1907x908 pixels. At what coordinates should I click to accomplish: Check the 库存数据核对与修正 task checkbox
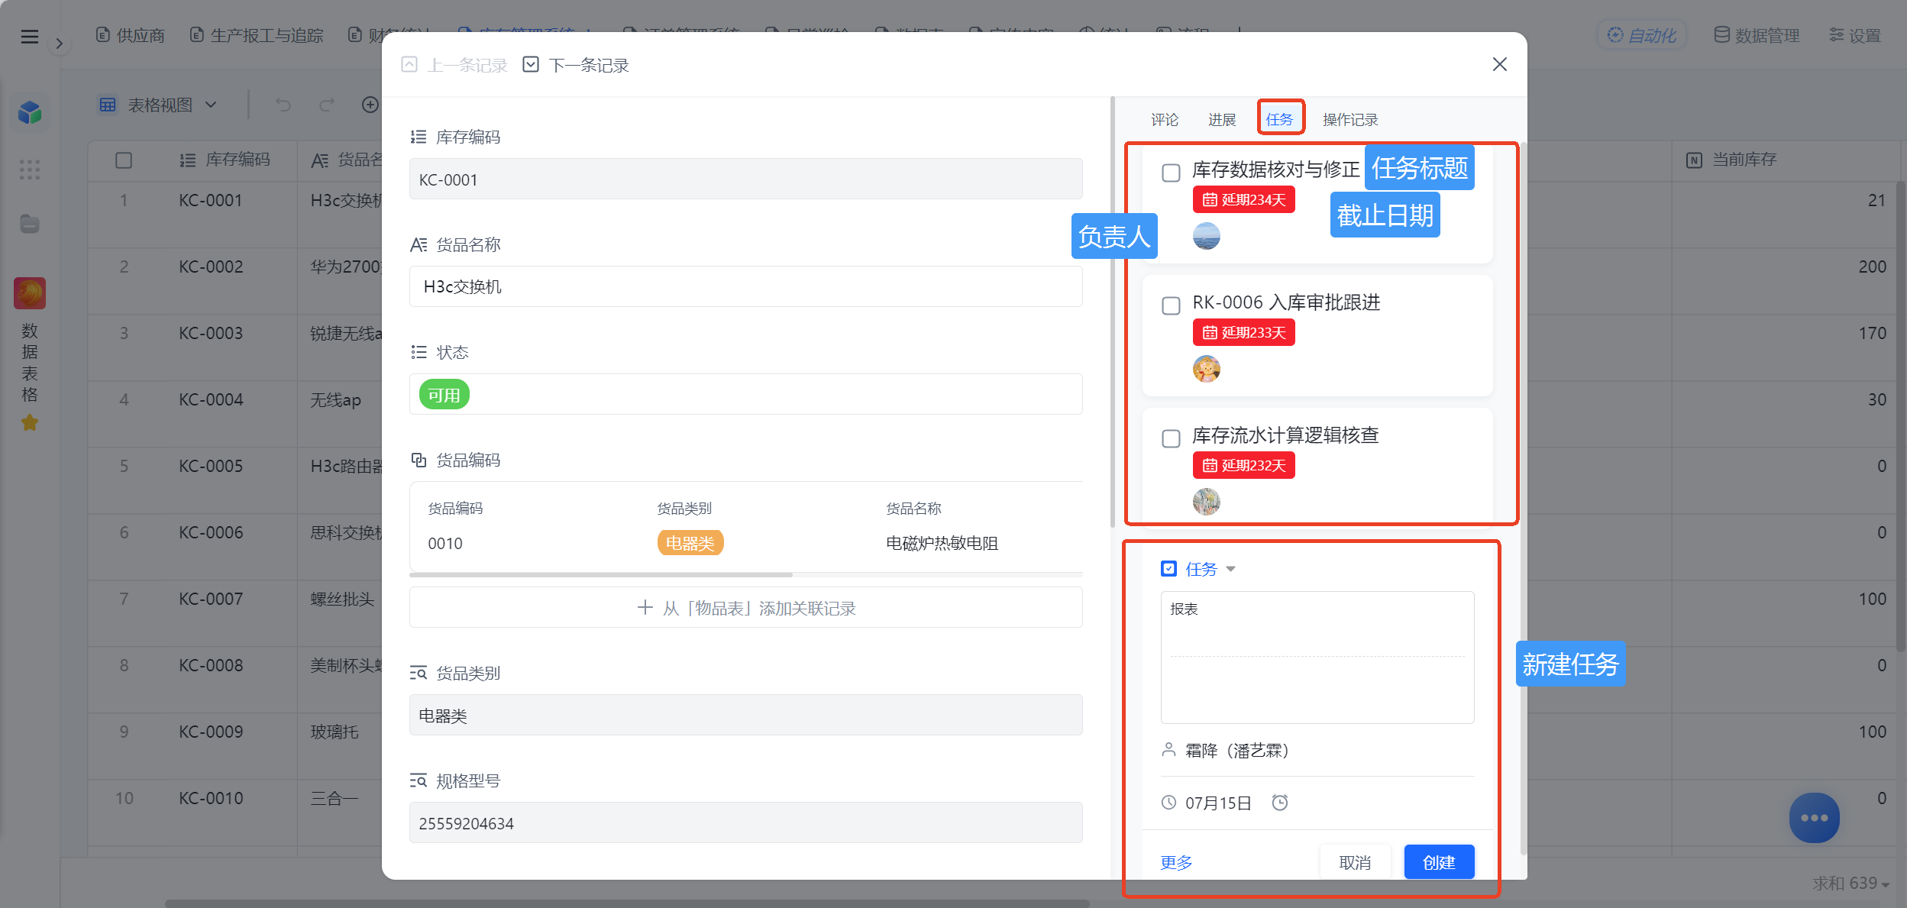click(1171, 173)
